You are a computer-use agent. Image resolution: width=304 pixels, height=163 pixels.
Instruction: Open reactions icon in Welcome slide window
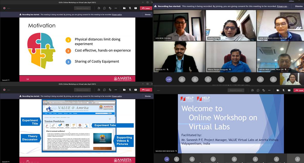coord(264,90)
